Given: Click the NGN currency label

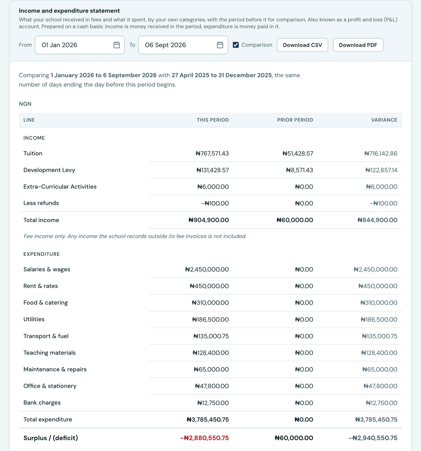Looking at the screenshot, I should (x=25, y=104).
